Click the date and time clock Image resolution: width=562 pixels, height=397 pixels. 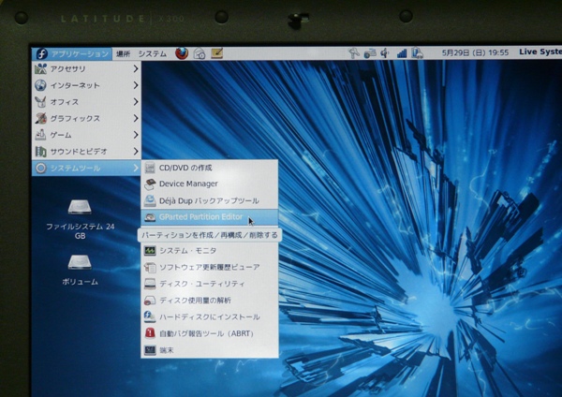tap(475, 53)
